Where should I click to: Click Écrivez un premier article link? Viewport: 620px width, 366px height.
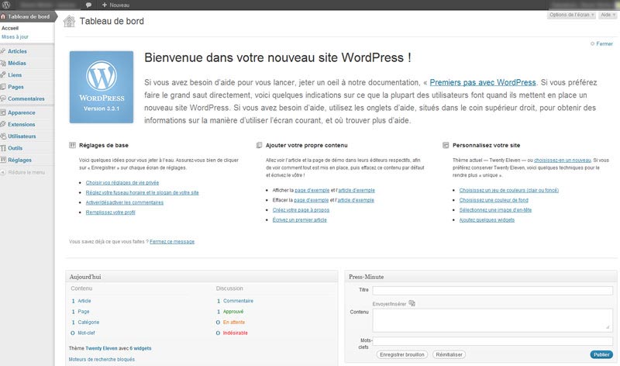coord(300,219)
